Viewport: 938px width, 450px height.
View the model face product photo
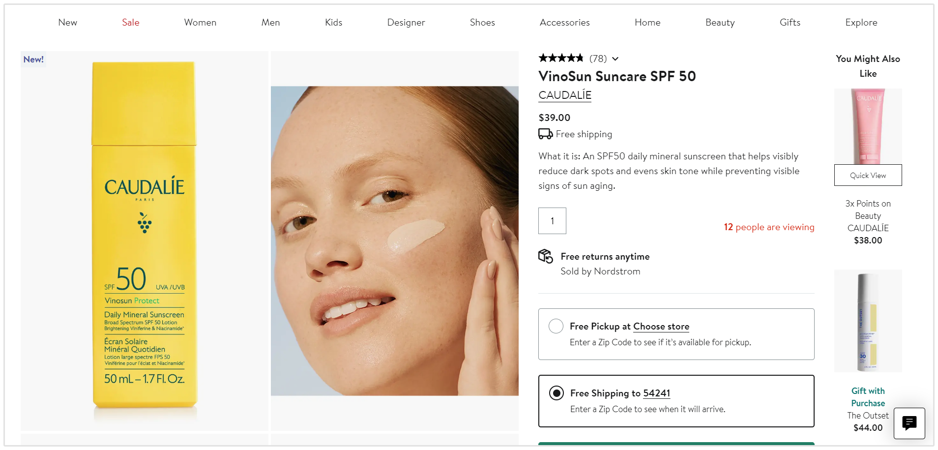pyautogui.click(x=395, y=241)
